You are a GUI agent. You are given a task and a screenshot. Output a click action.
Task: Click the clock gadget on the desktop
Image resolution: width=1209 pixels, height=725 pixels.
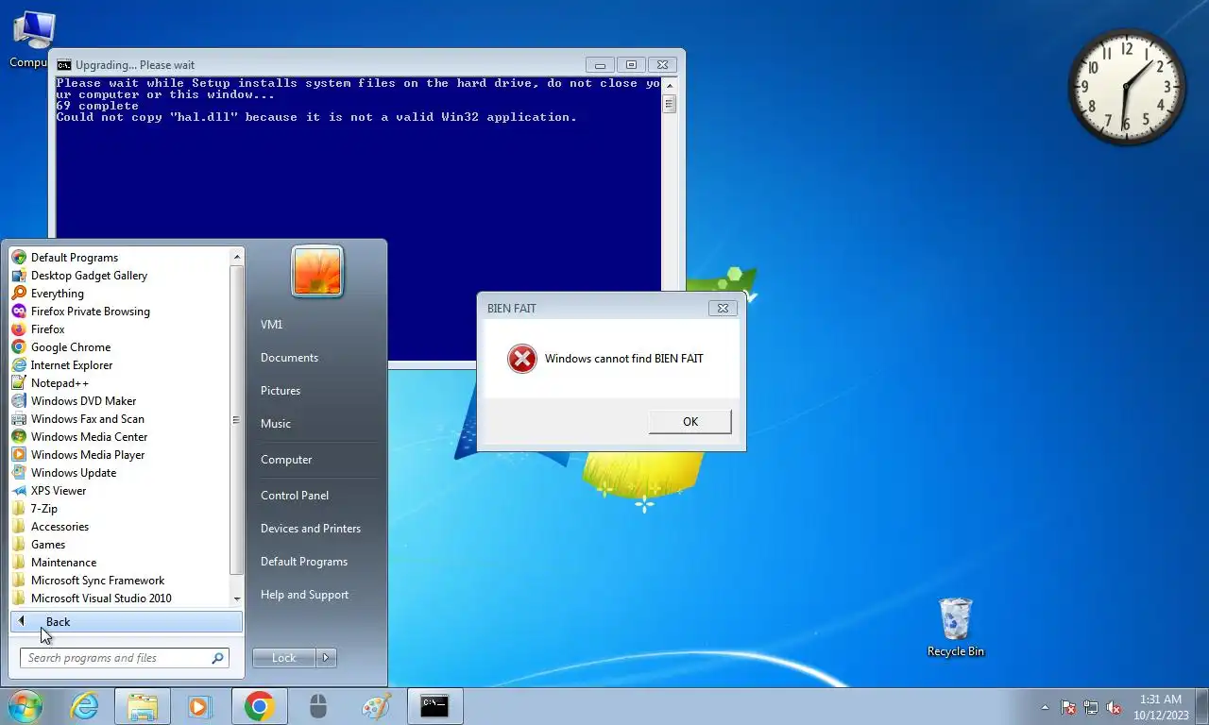pos(1127,87)
